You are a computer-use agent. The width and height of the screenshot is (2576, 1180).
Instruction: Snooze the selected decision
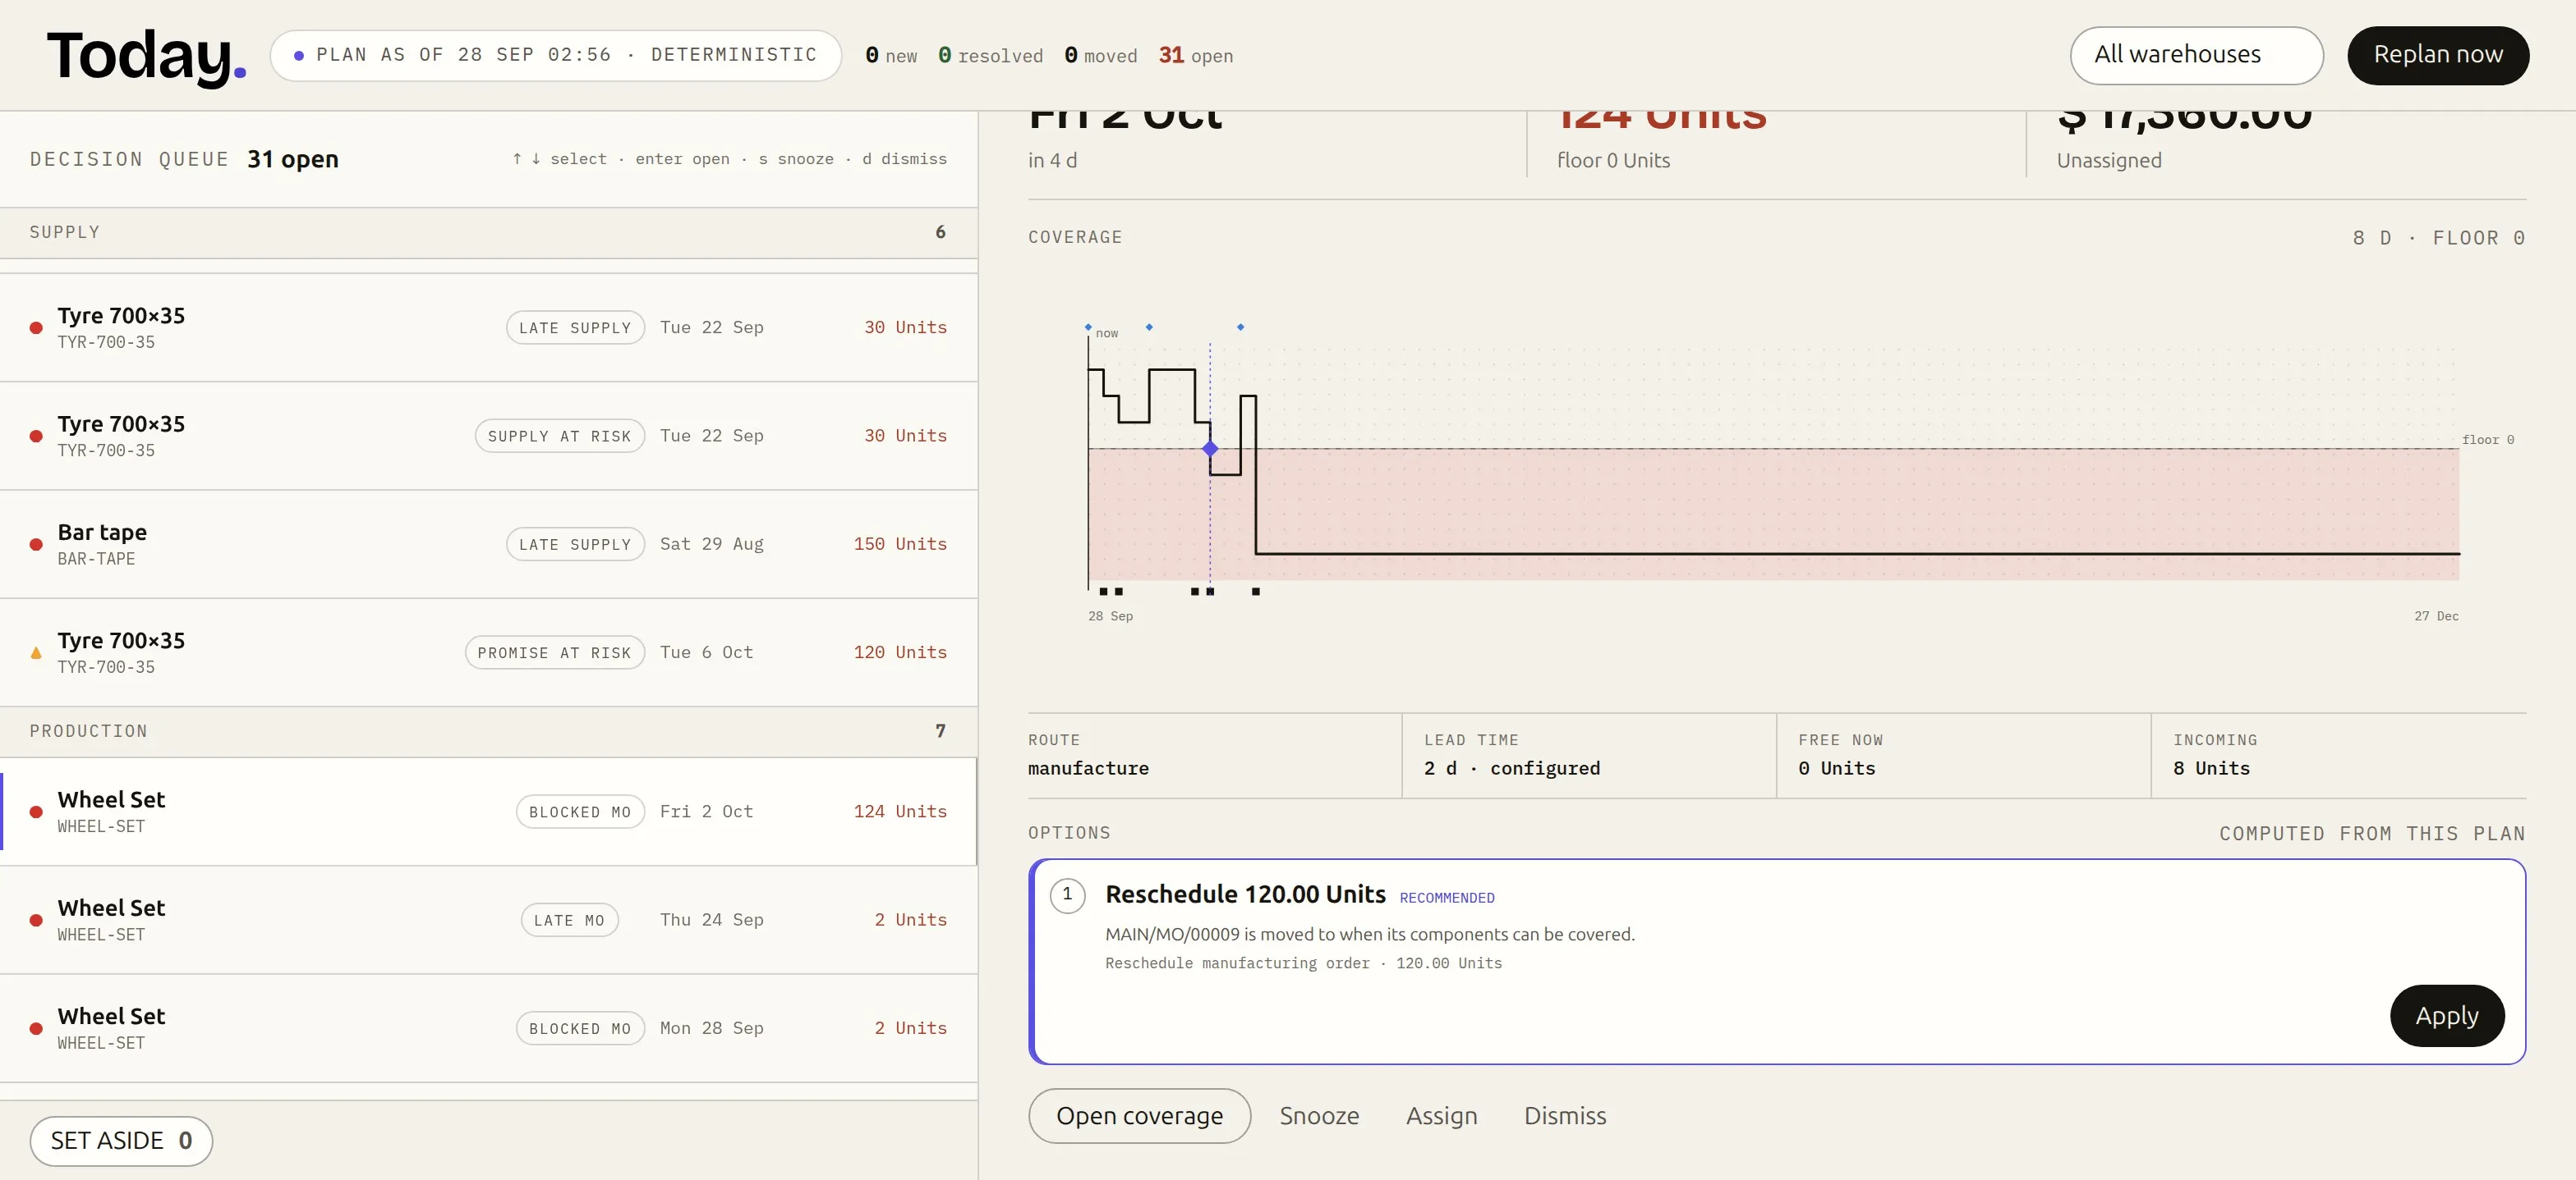(x=1319, y=1115)
